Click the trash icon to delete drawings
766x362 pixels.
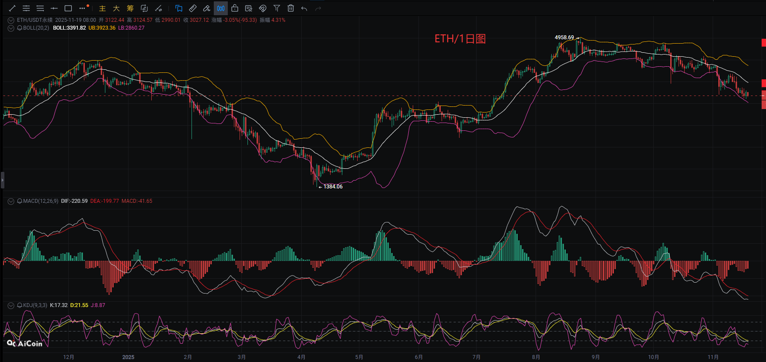[291, 8]
